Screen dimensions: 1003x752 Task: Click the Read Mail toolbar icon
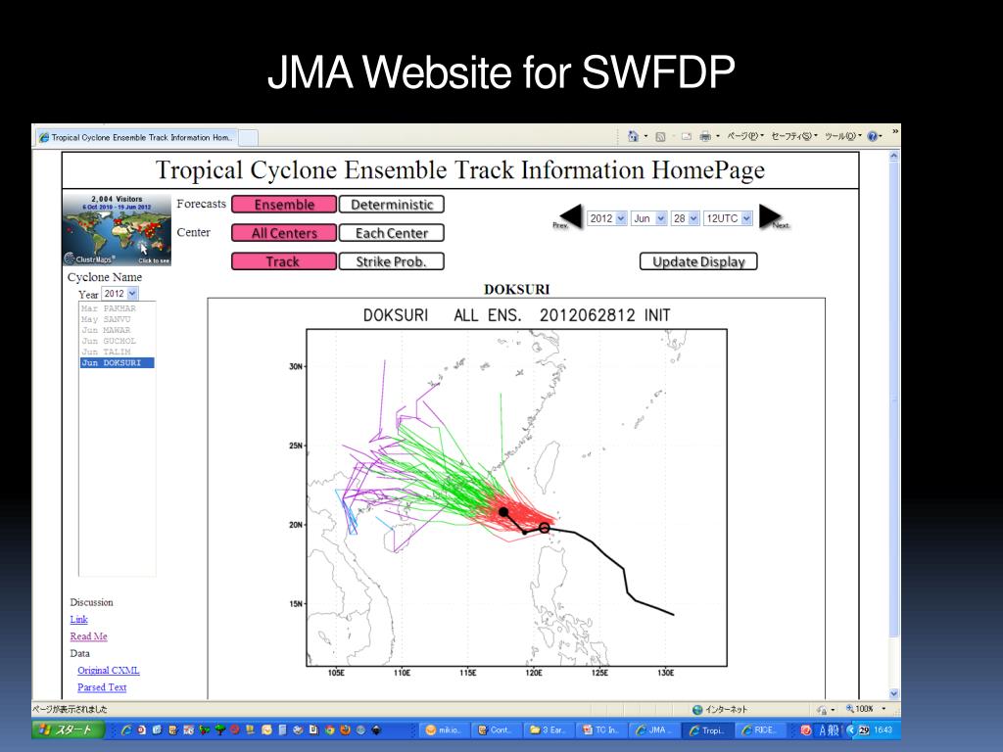[687, 137]
